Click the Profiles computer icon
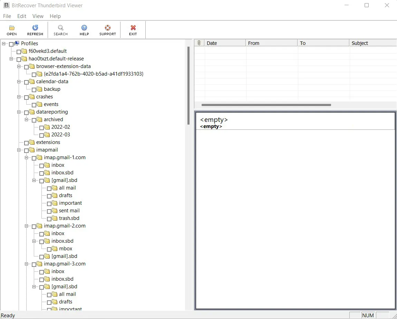The width and height of the screenshot is (397, 319). click(17, 43)
